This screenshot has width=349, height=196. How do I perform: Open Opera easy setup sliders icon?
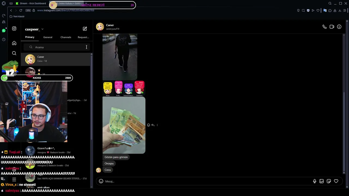(345, 10)
